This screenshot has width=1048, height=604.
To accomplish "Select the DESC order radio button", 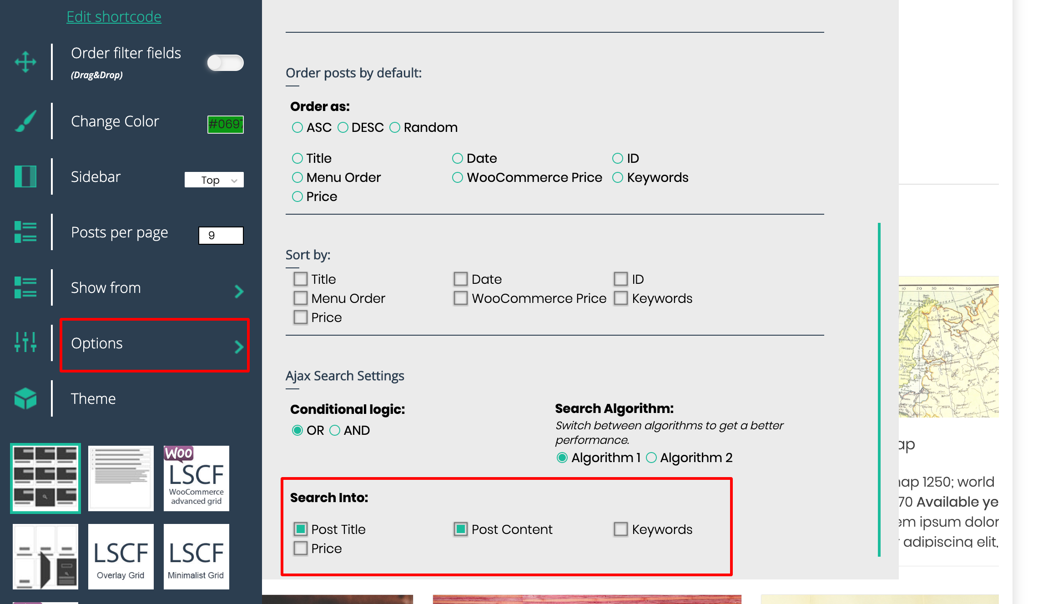I will click(343, 127).
